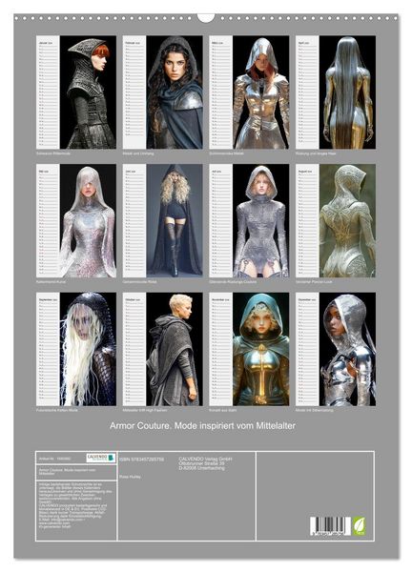The width and height of the screenshot is (412, 572).
Task: Click the 'Ottobrunner Straße 39' address line
Action: [201, 463]
